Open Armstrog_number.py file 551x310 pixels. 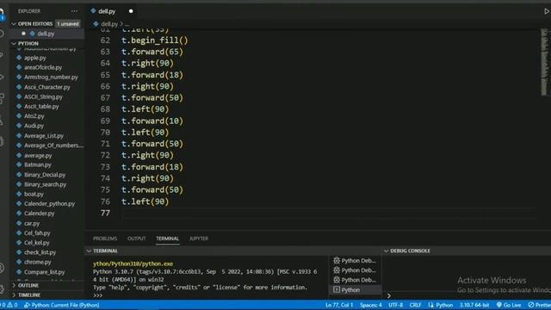tap(51, 77)
